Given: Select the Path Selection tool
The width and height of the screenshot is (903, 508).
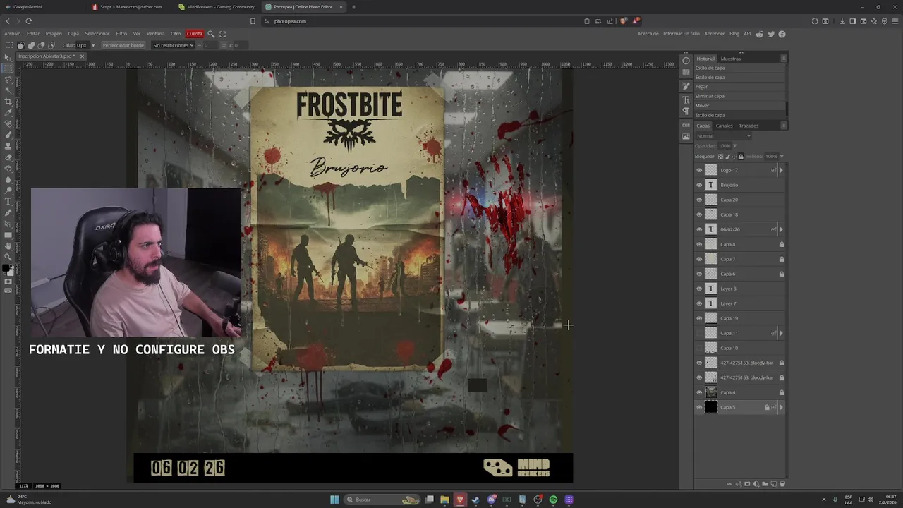Looking at the screenshot, I should click(x=8, y=223).
